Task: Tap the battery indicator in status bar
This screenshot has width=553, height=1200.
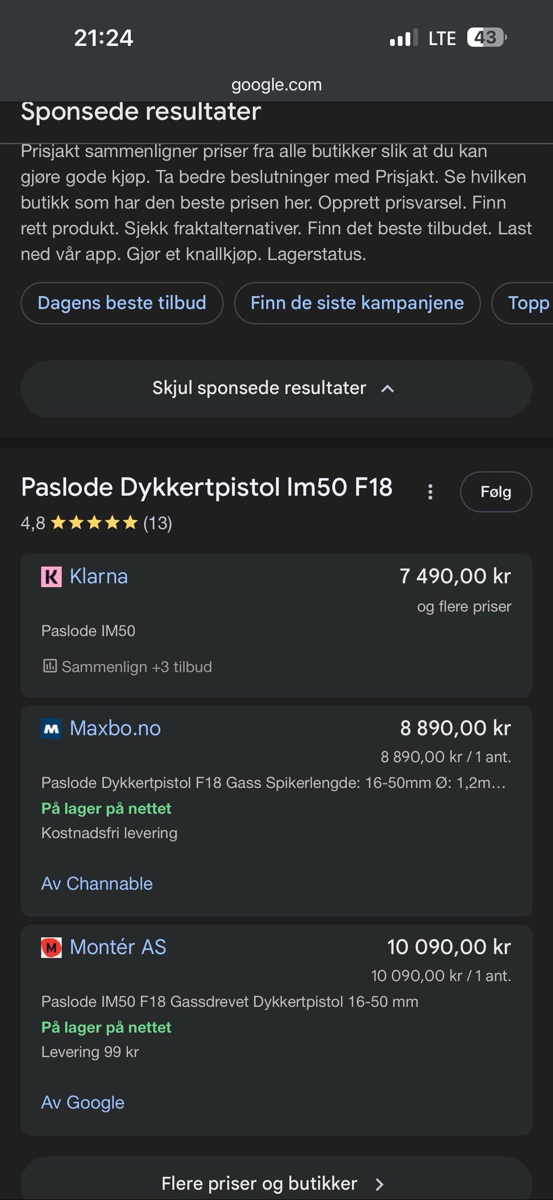Action: click(x=486, y=38)
